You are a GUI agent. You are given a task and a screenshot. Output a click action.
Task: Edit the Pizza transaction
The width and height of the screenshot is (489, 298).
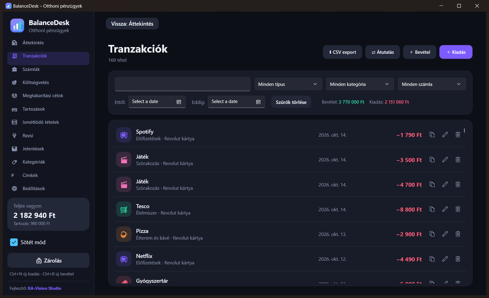click(x=445, y=234)
